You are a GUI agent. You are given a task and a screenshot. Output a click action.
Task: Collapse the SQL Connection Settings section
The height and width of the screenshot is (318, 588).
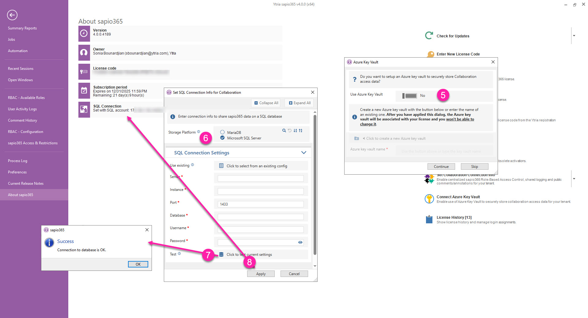[303, 153]
